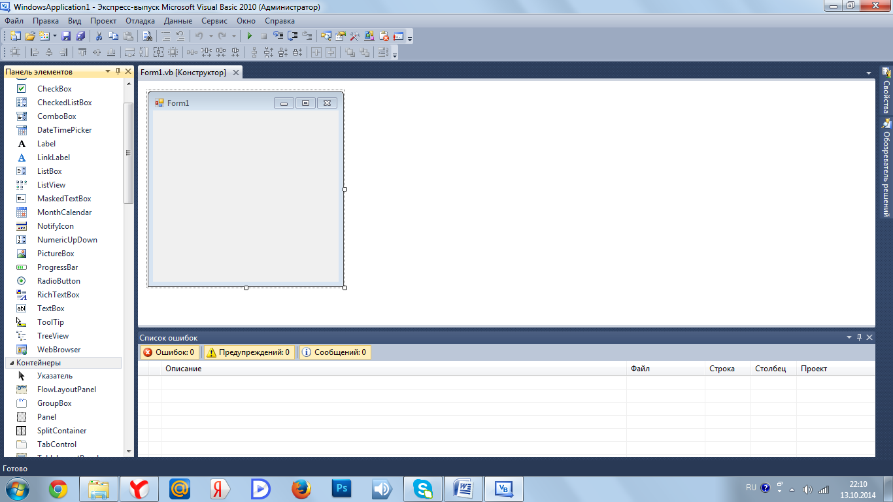Click the Save All icon

click(x=80, y=36)
